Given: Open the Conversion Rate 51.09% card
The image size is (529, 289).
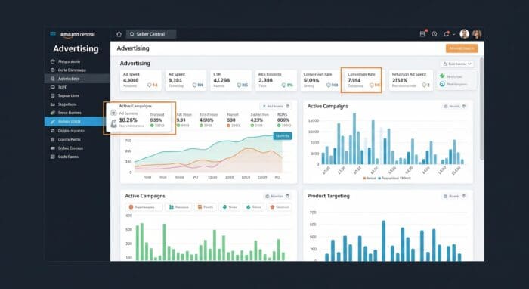Looking at the screenshot, I should point(321,80).
